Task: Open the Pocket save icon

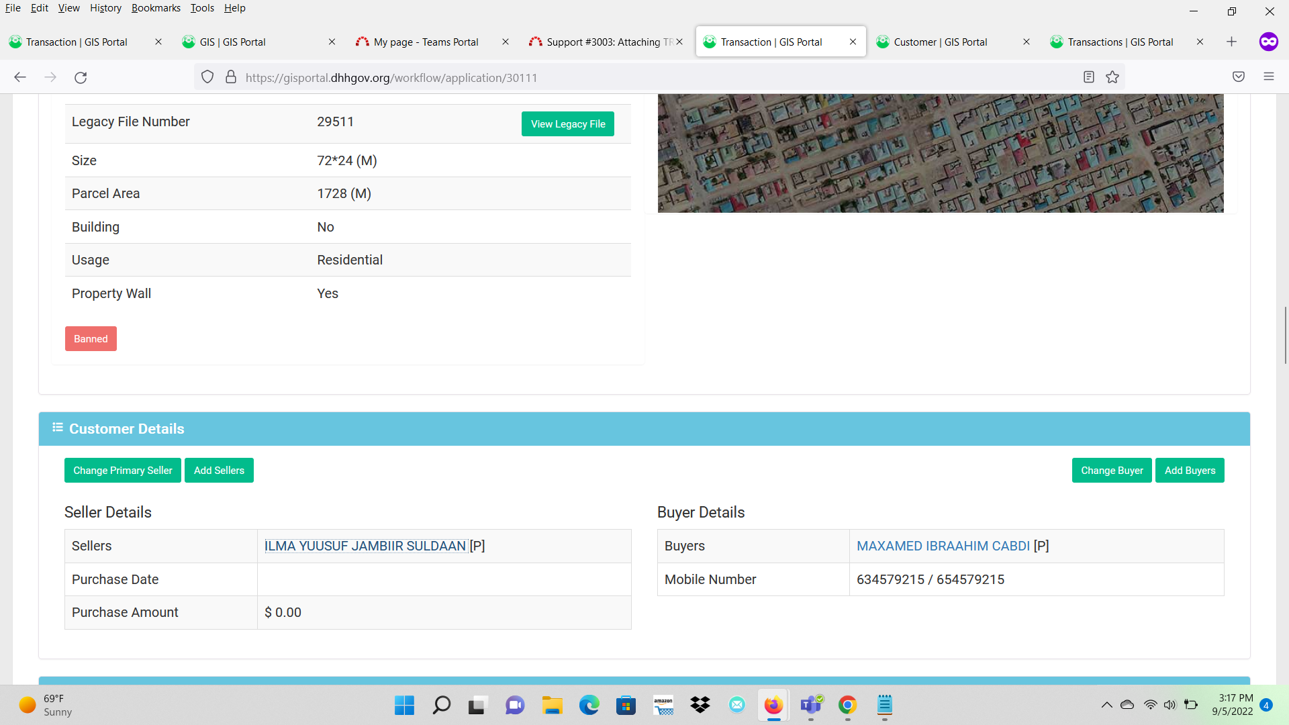Action: coord(1239,77)
